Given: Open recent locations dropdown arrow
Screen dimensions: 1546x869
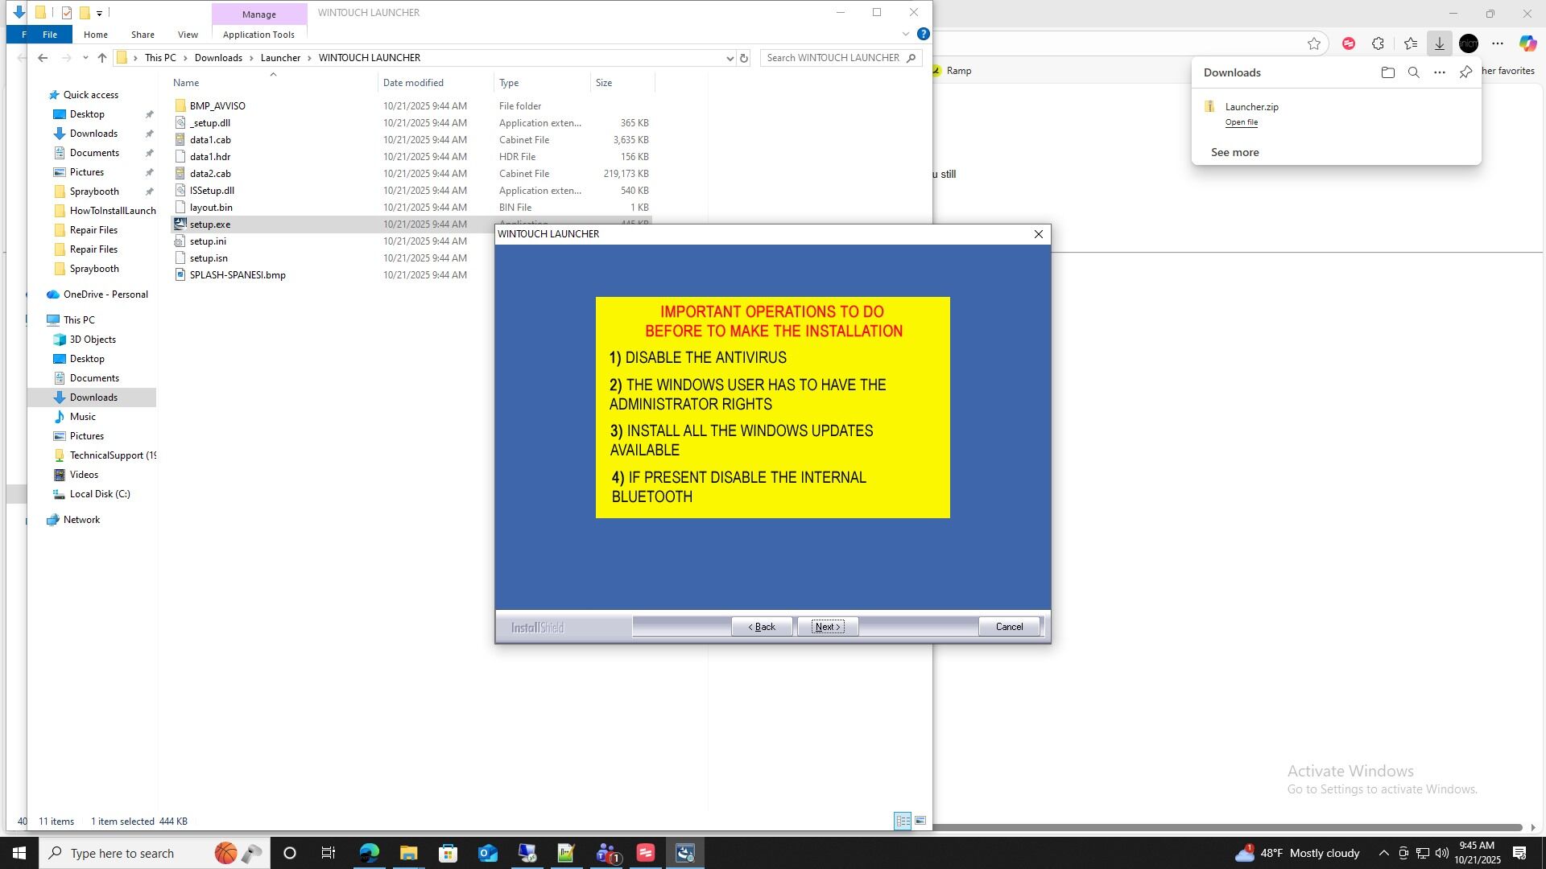Looking at the screenshot, I should [85, 58].
